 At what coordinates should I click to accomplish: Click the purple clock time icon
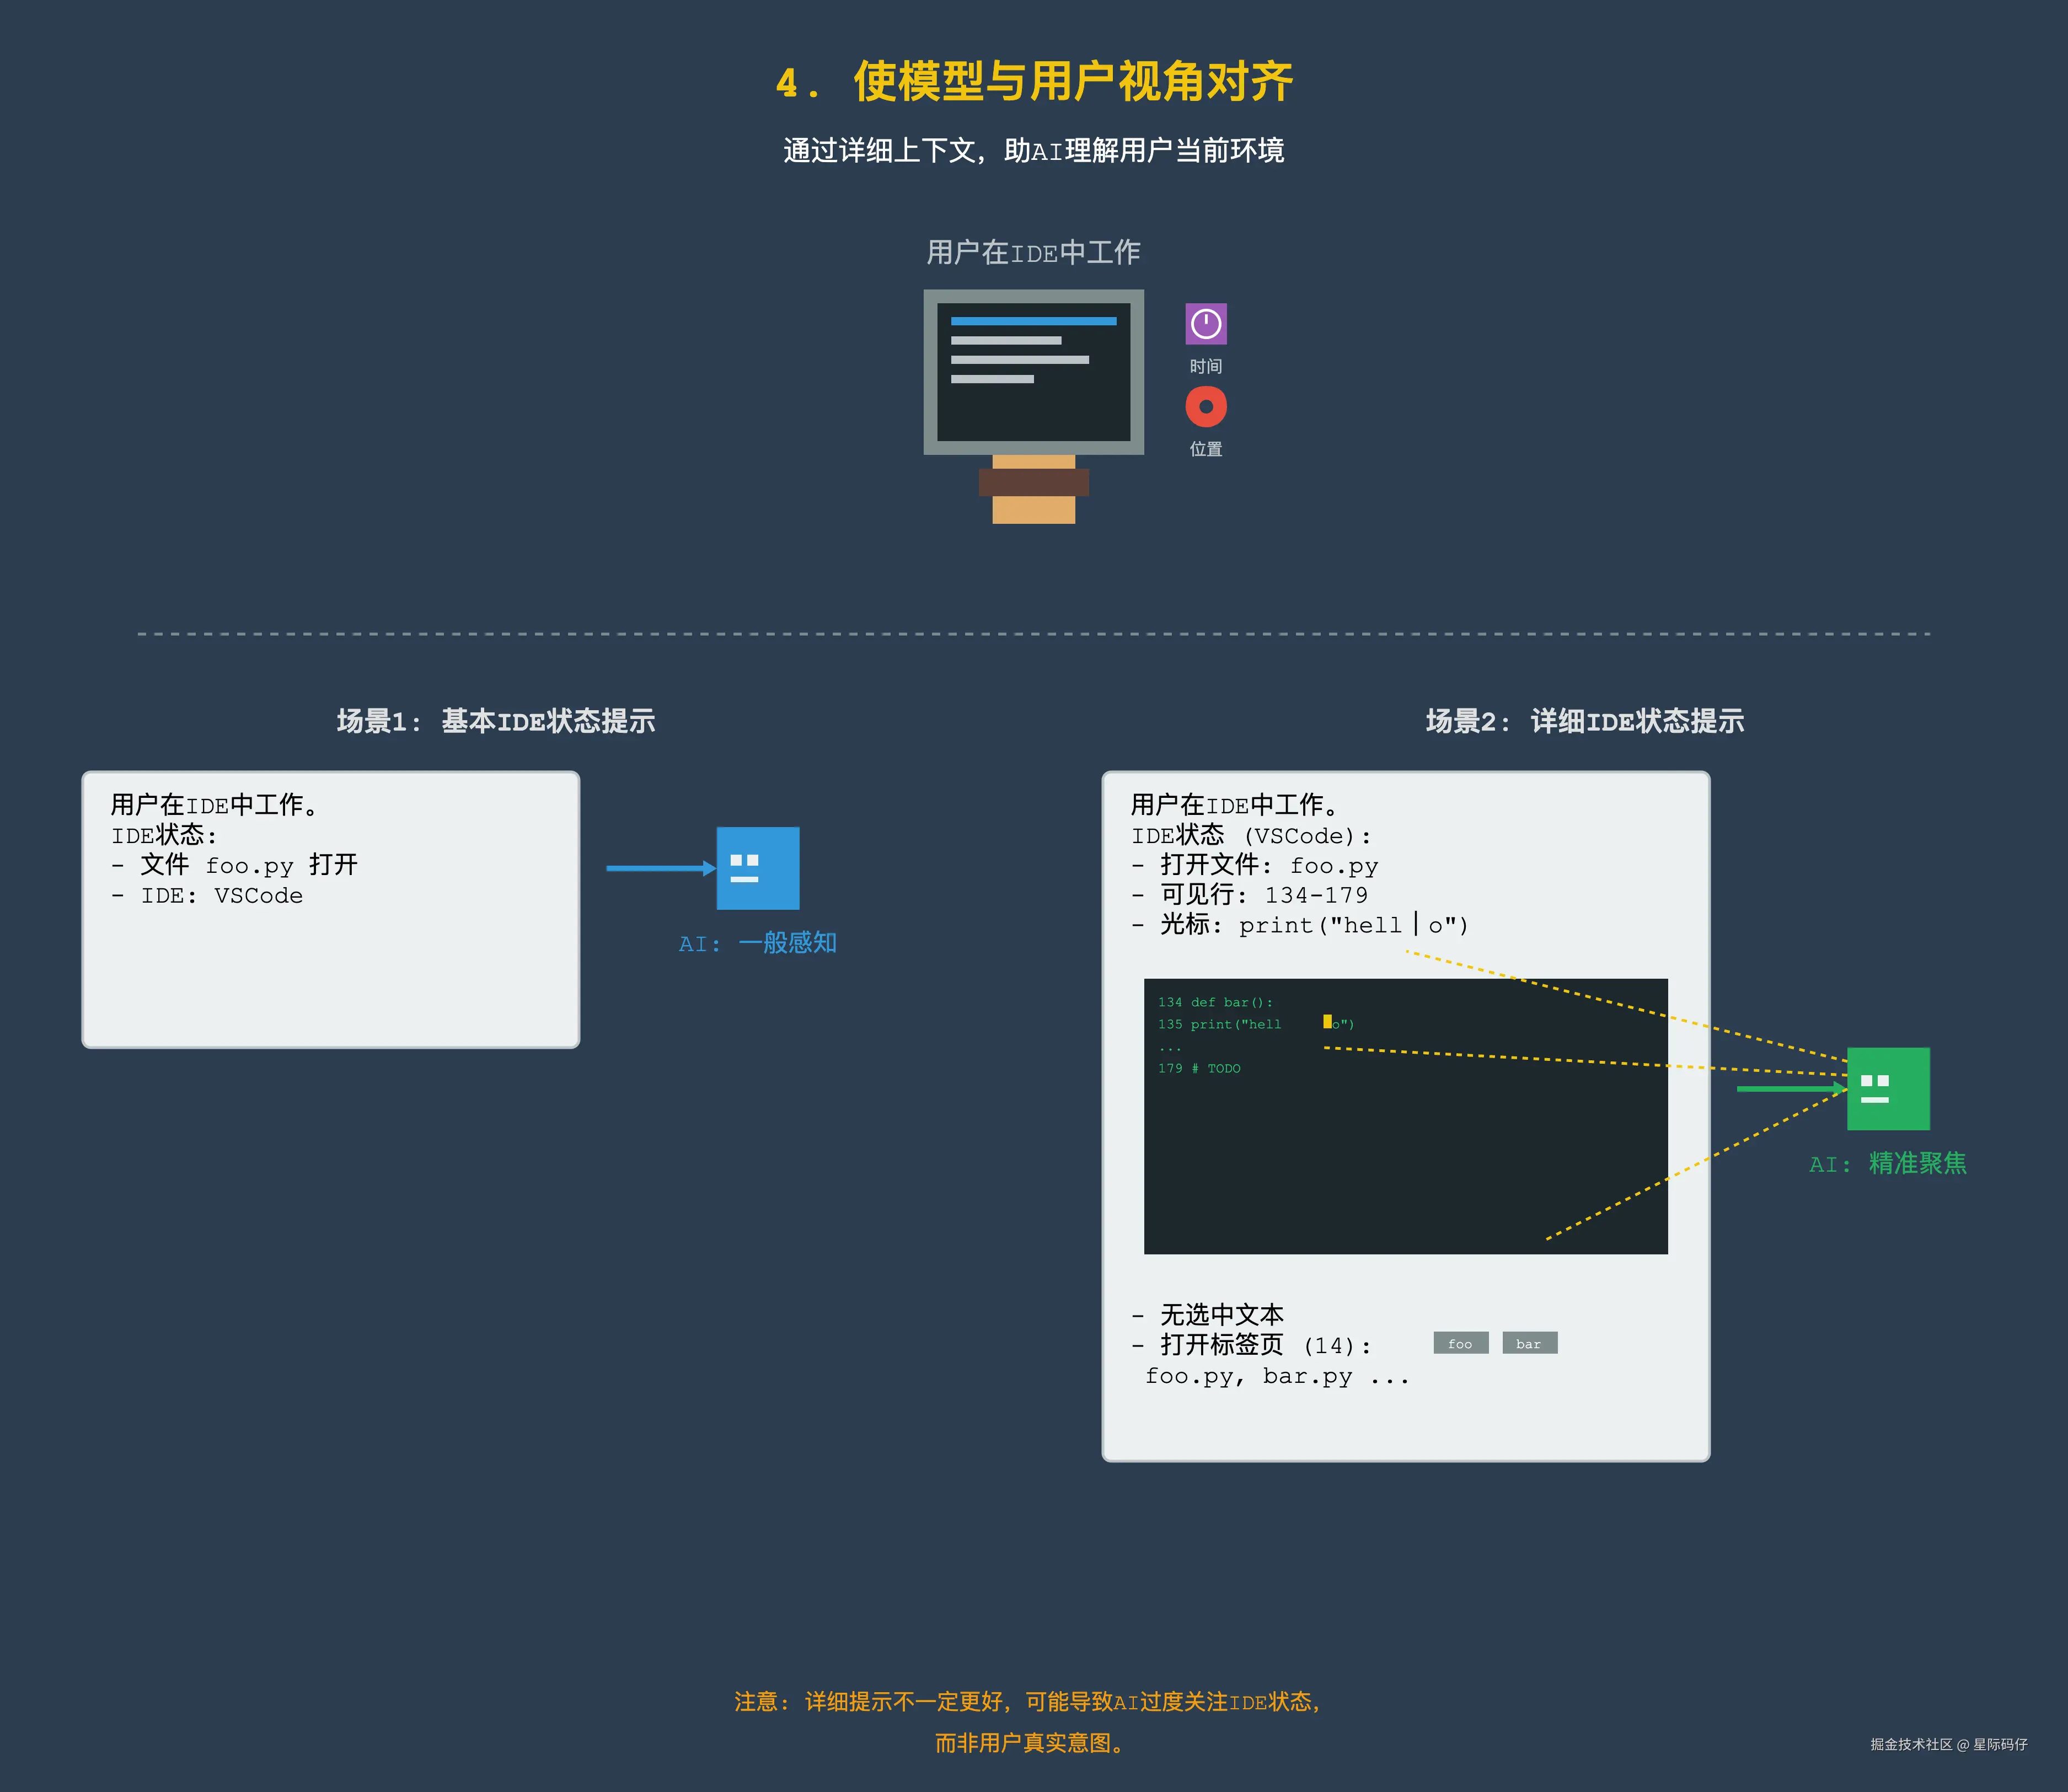(1205, 324)
